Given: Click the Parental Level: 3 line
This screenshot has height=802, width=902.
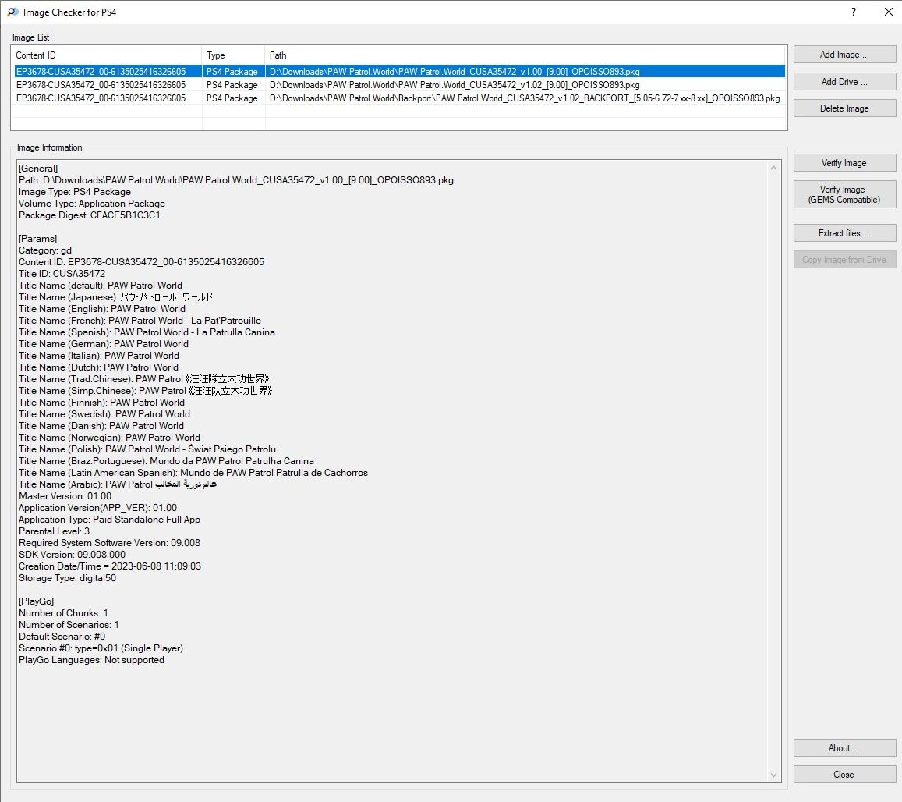Looking at the screenshot, I should pyautogui.click(x=54, y=531).
